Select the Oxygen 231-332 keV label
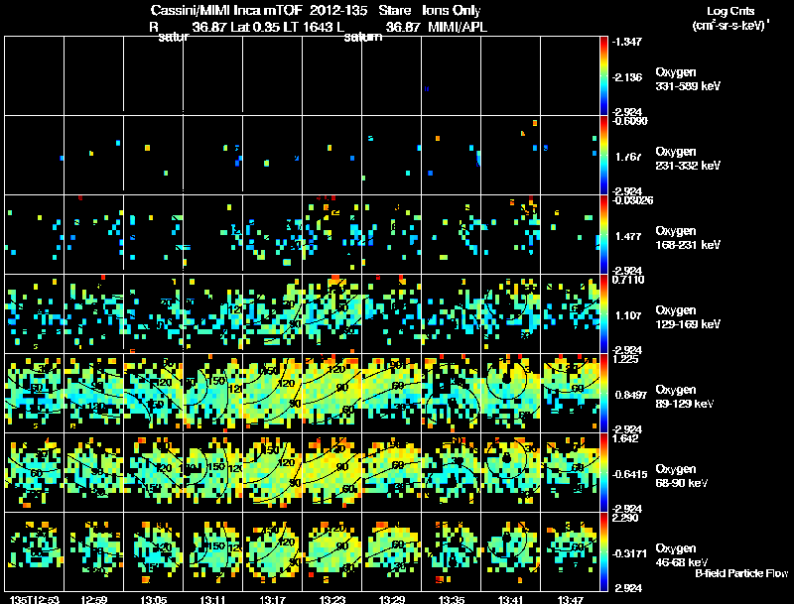Image resolution: width=794 pixels, height=604 pixels. (688, 159)
